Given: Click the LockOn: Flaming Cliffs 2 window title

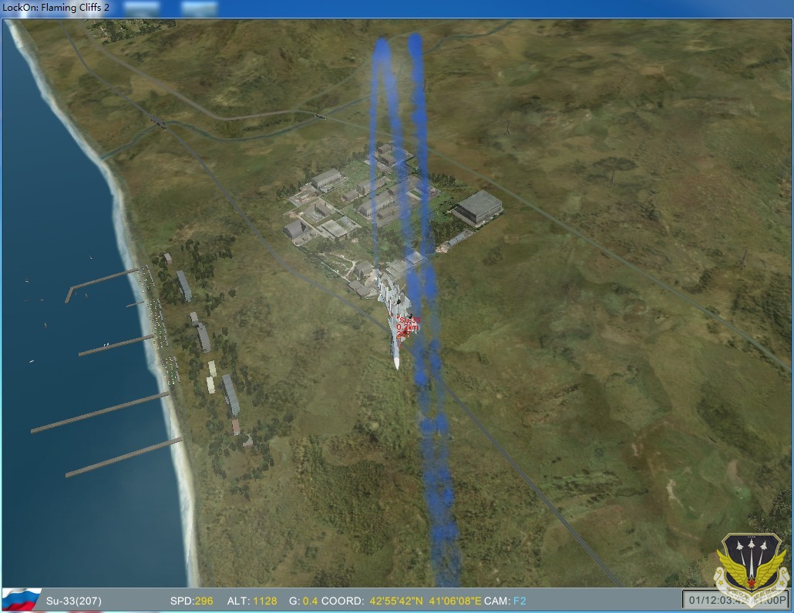Looking at the screenshot, I should click(x=56, y=8).
